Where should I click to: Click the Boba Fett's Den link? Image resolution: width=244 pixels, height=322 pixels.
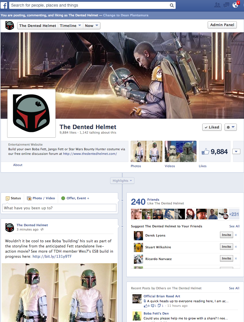[x=156, y=313]
